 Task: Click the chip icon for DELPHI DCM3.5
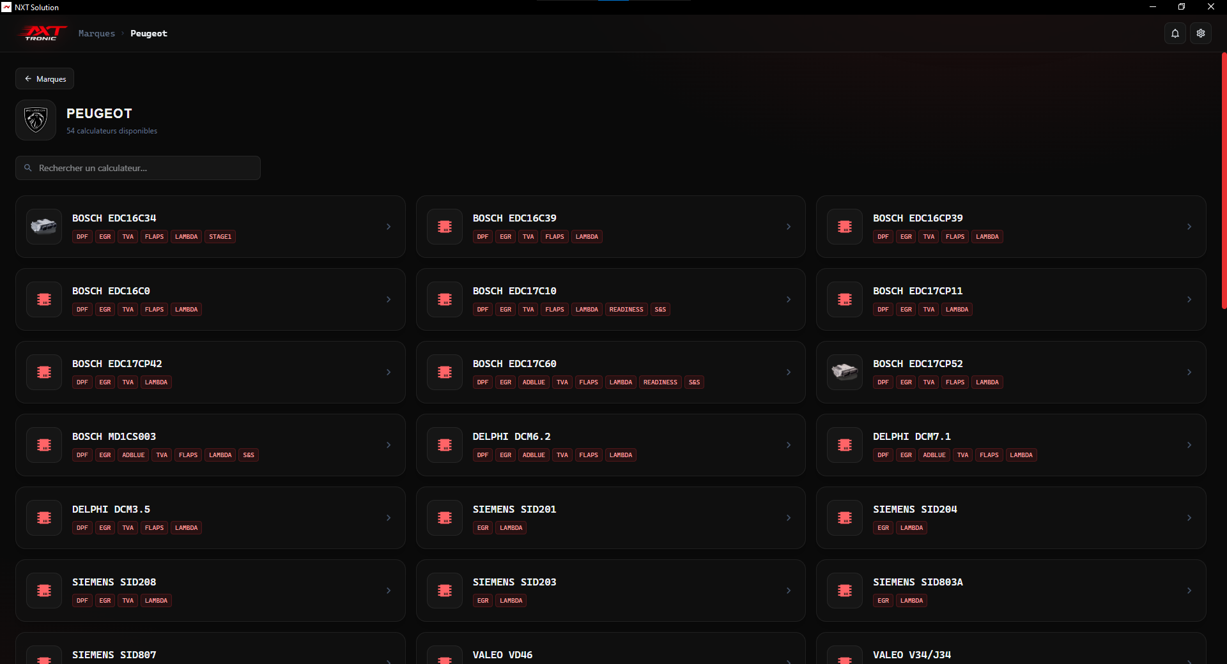(44, 518)
